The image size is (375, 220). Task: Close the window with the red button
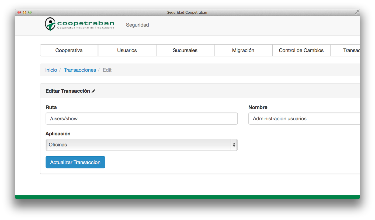19,12
